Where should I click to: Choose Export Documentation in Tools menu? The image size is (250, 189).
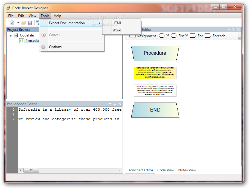pos(71,23)
